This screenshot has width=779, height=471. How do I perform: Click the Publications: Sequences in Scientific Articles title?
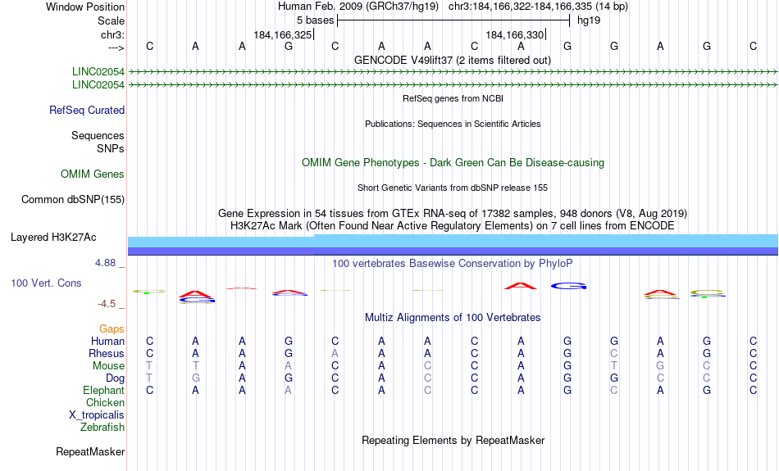(453, 124)
